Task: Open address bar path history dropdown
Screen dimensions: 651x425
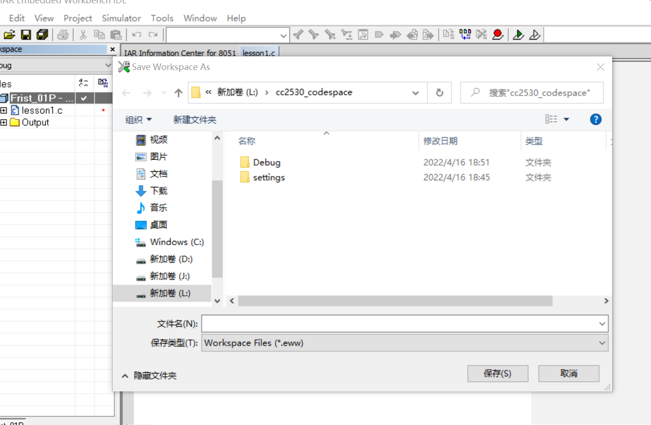Action: click(x=415, y=93)
